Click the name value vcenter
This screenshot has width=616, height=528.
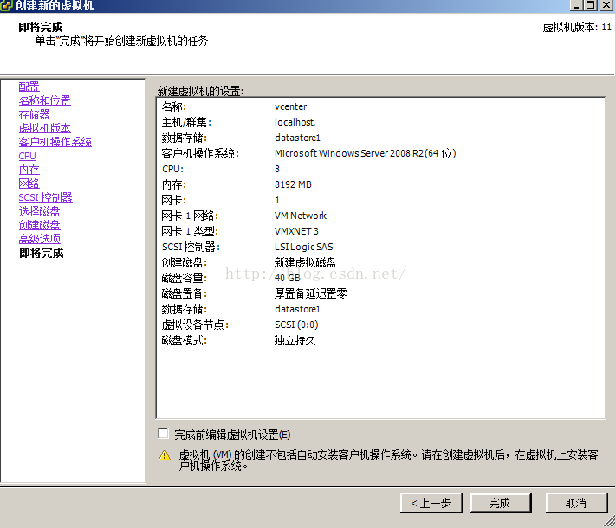pyautogui.click(x=291, y=106)
